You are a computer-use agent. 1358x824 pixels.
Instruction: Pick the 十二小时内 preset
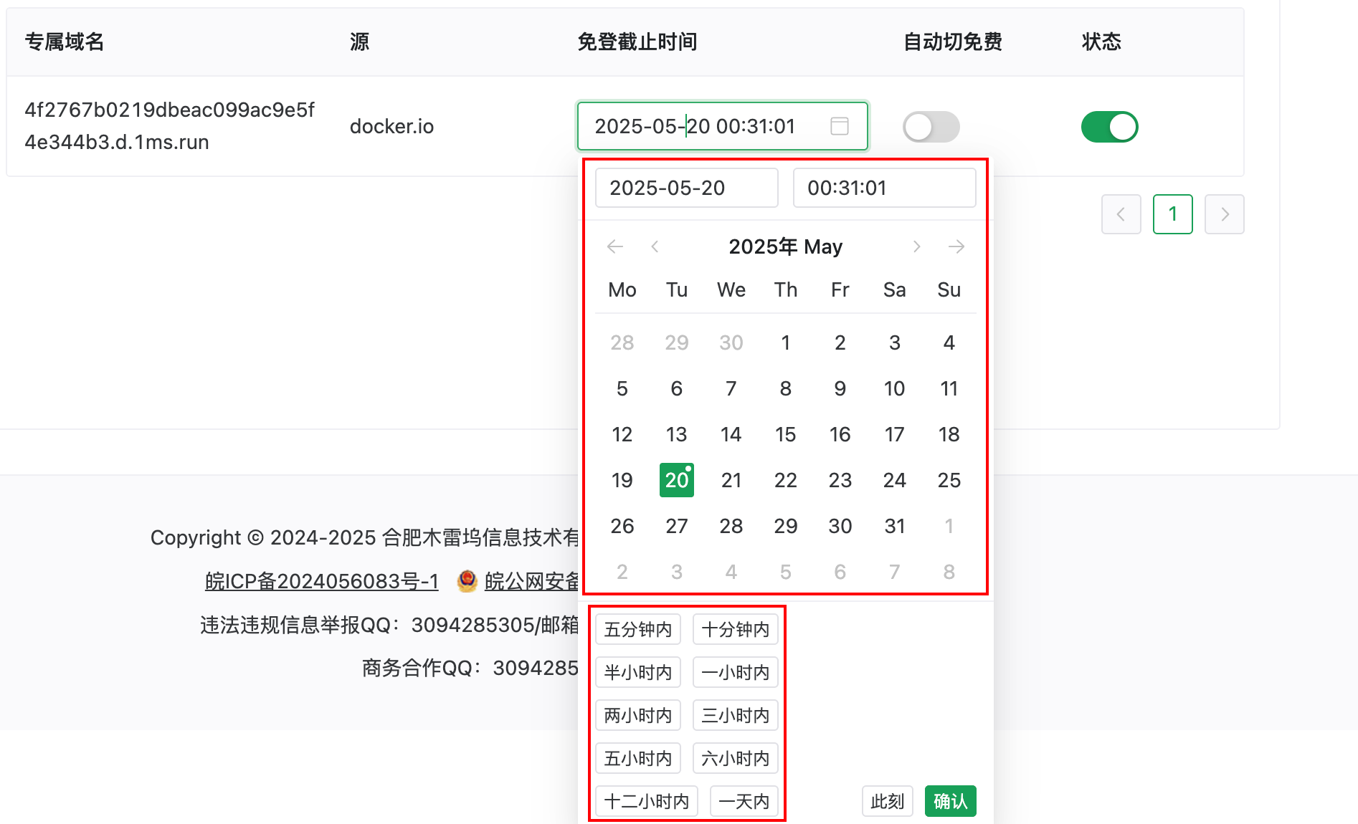click(x=646, y=801)
